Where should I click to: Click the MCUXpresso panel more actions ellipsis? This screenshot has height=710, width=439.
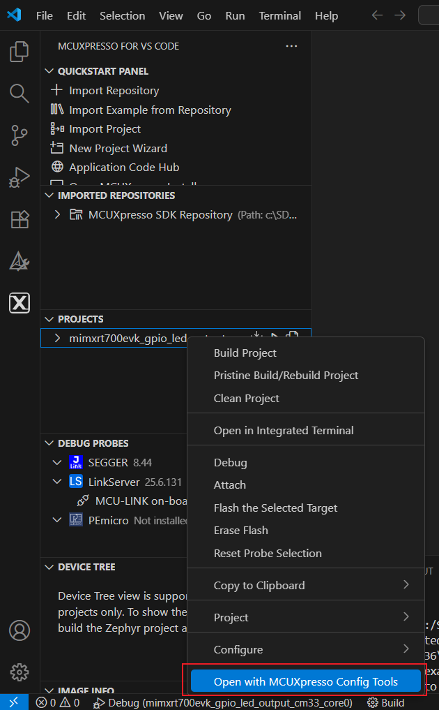291,46
